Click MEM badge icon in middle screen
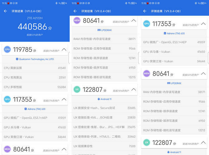The height and width of the screenshot is (155, 209). coord(77,20)
